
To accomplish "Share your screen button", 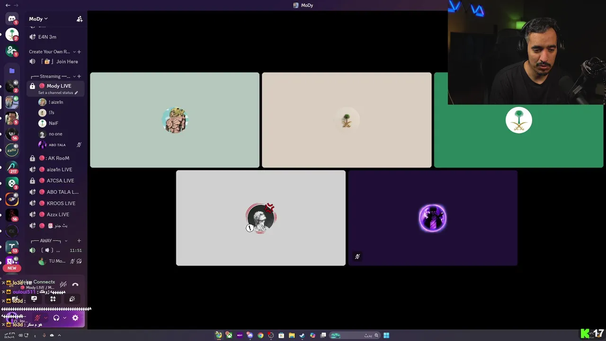I will coord(34,299).
